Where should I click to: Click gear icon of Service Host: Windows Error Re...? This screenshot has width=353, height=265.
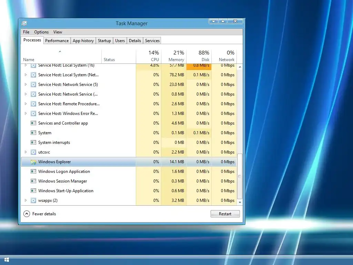coord(33,114)
